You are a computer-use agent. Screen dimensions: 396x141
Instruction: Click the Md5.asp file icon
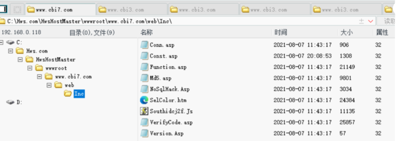coord(144,78)
